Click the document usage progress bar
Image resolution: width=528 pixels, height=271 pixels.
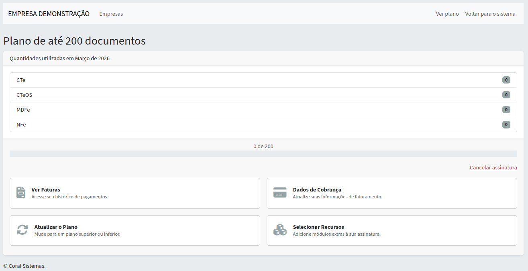click(x=263, y=154)
